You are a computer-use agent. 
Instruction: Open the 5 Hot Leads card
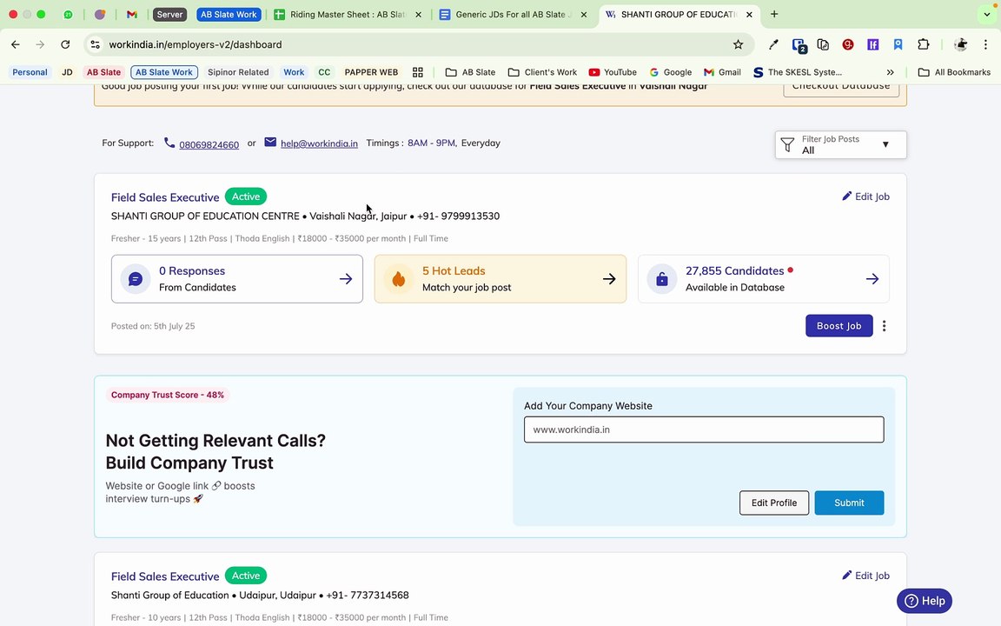click(x=500, y=278)
